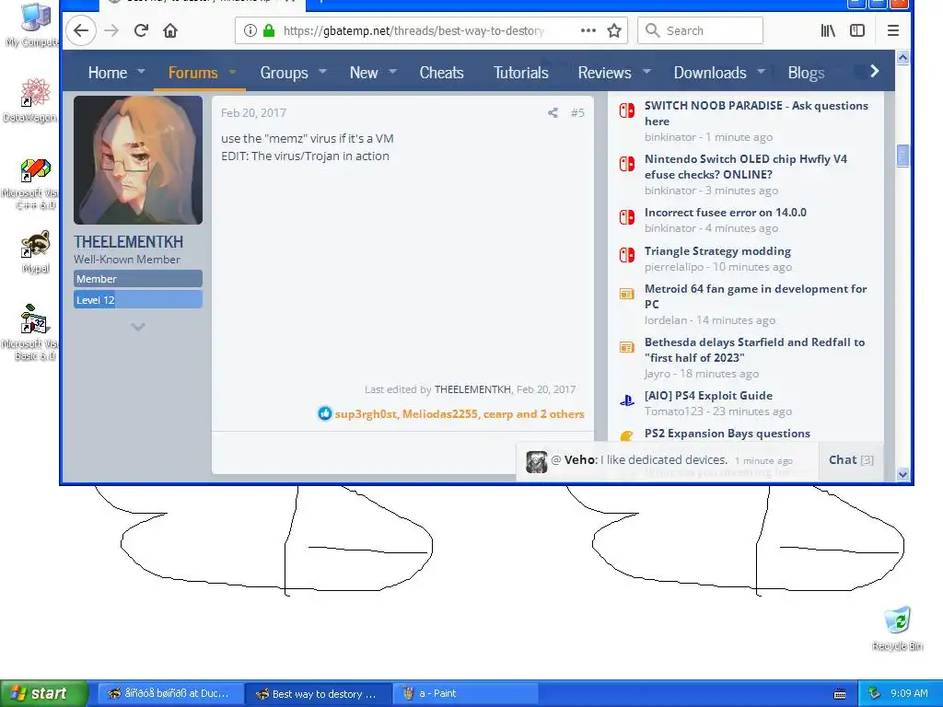This screenshot has height=707, width=943.
Task: Click the page scrollbar down arrow
Action: click(x=902, y=474)
